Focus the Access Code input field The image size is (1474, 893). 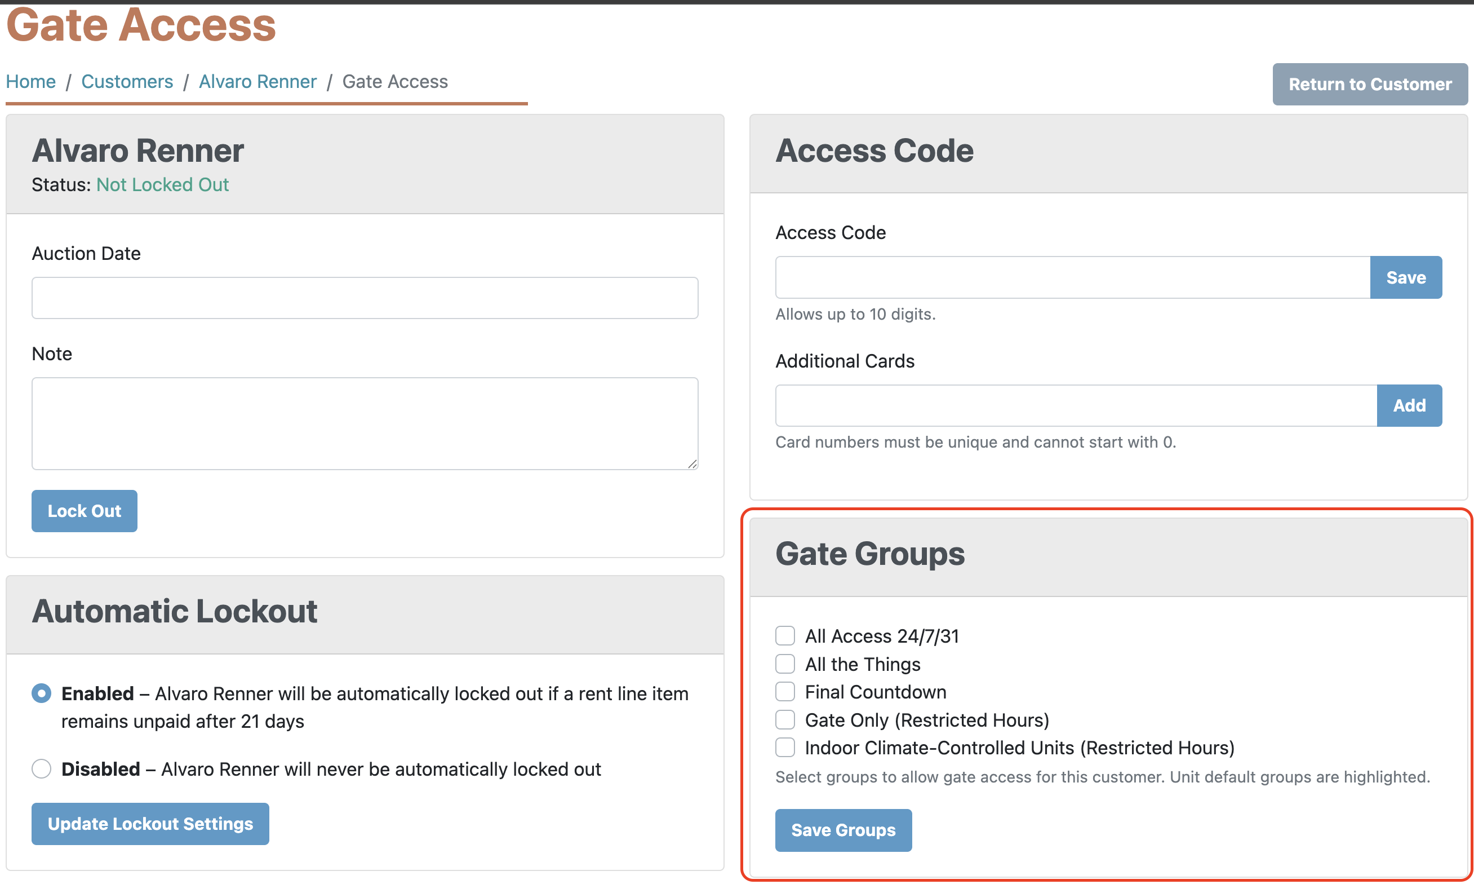(1072, 278)
